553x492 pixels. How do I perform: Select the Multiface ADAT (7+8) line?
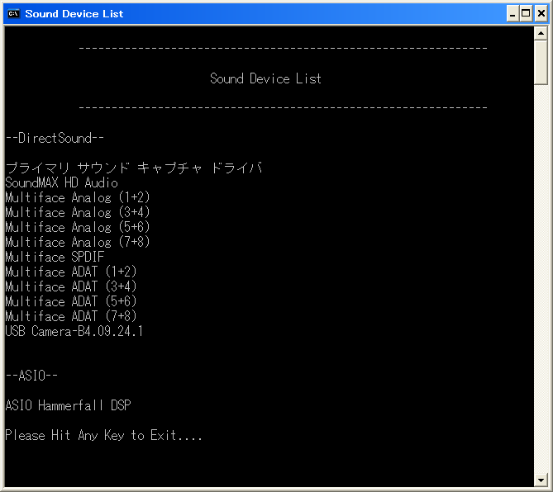click(x=71, y=316)
